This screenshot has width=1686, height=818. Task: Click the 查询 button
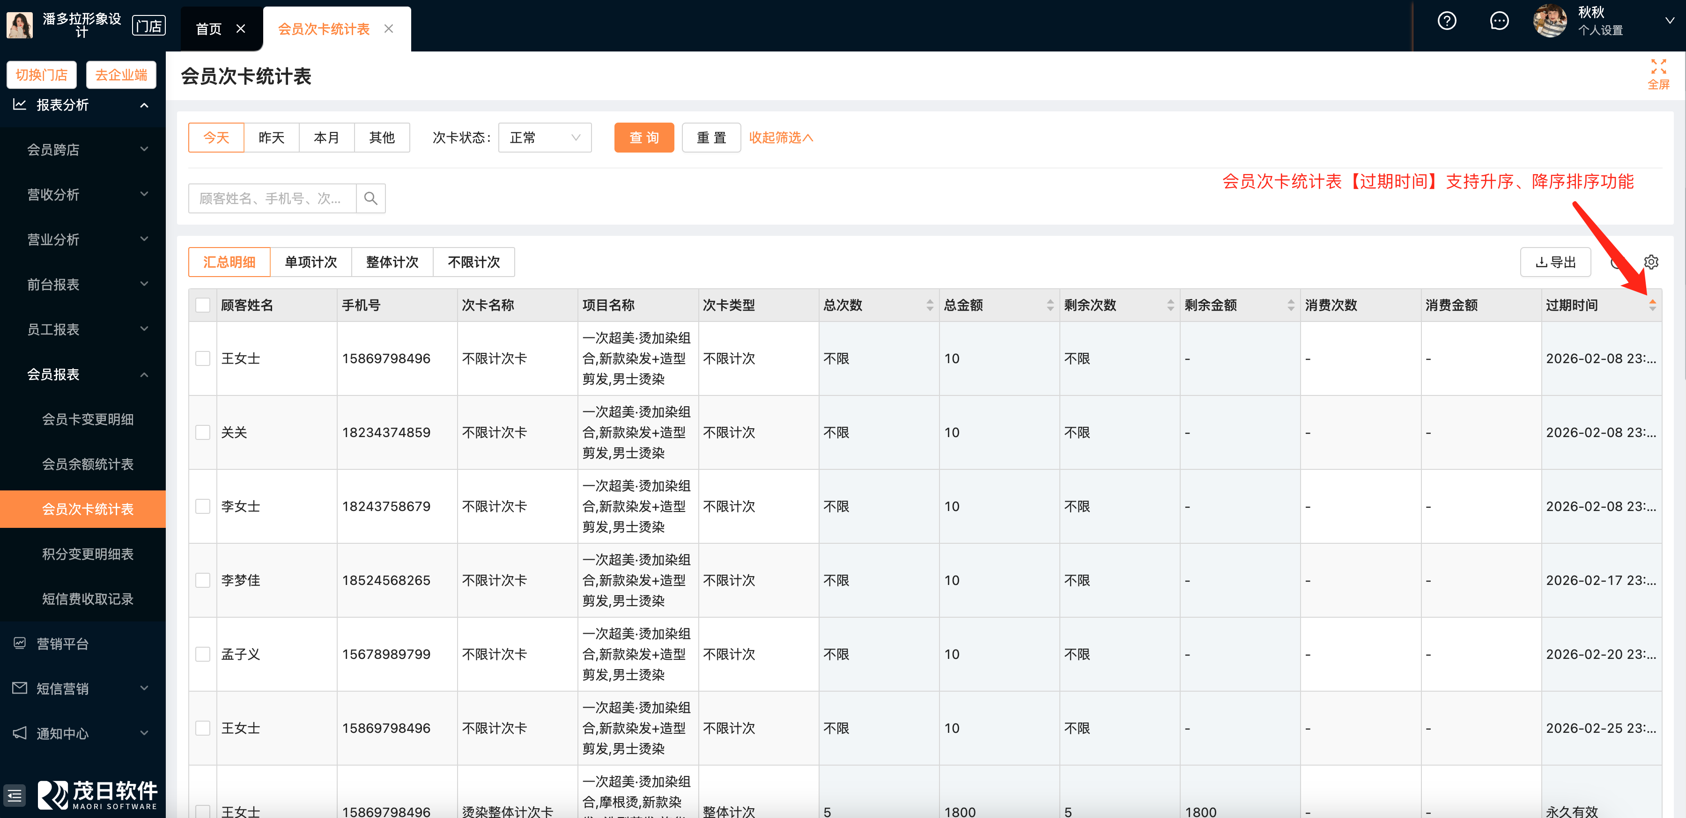tap(643, 138)
